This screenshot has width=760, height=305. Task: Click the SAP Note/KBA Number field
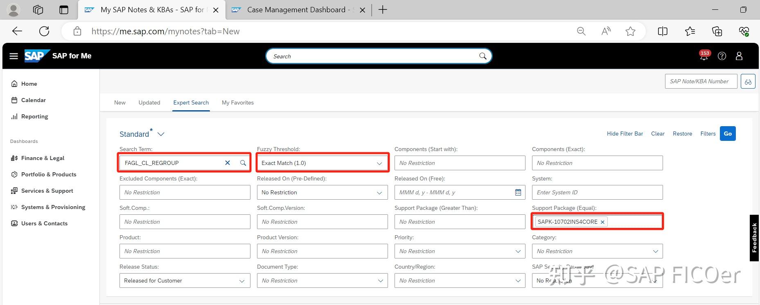[701, 81]
